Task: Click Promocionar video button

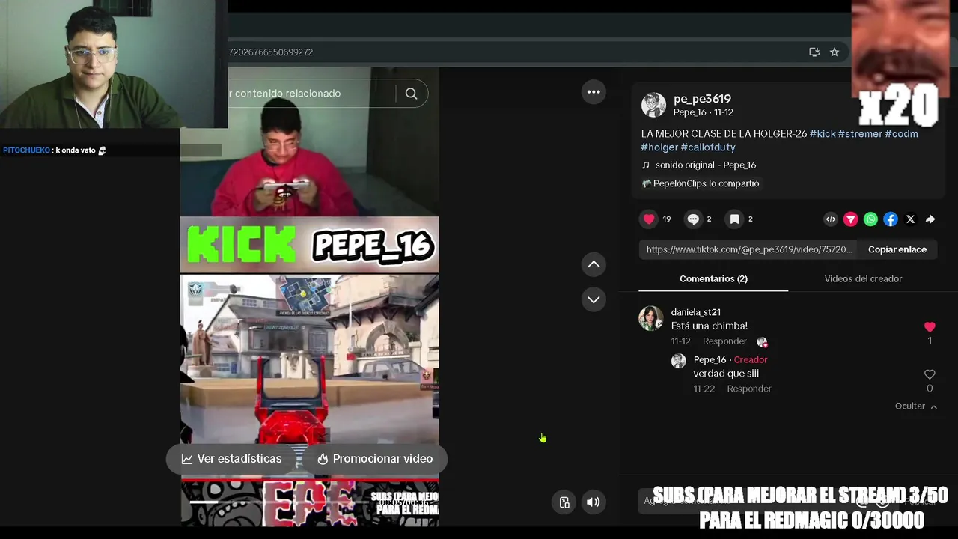Action: coord(375,459)
